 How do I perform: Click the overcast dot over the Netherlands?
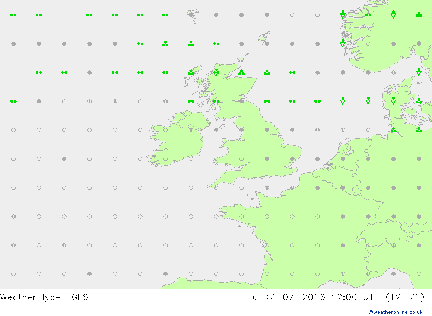(x=343, y=159)
